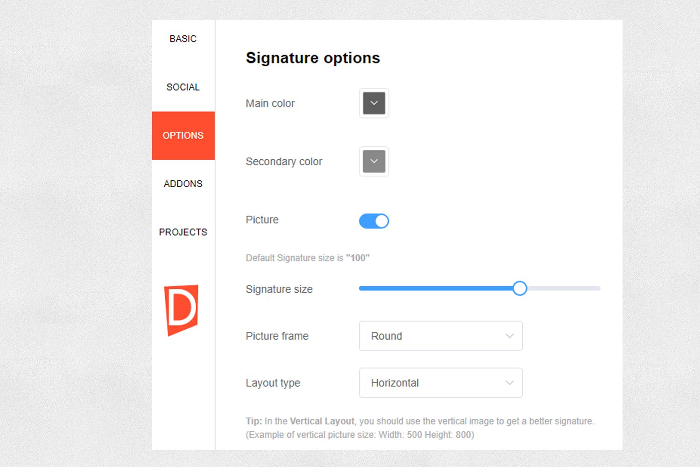Open the Main color dropdown arrow

[373, 103]
